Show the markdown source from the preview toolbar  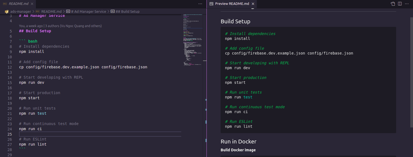(x=393, y=4)
